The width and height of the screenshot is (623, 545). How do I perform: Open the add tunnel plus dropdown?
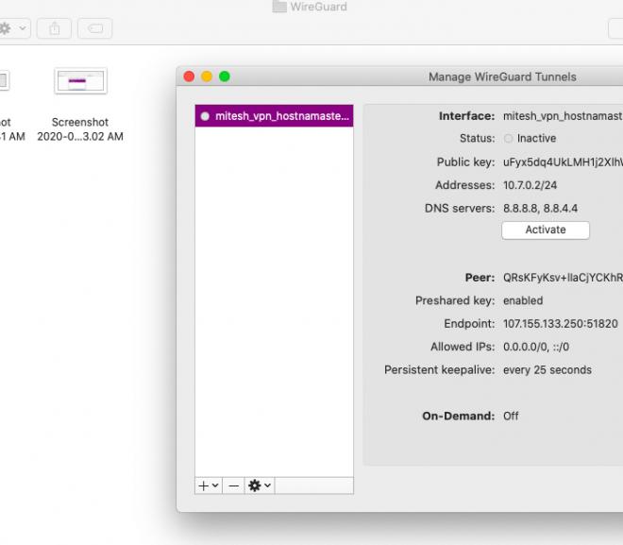(209, 485)
